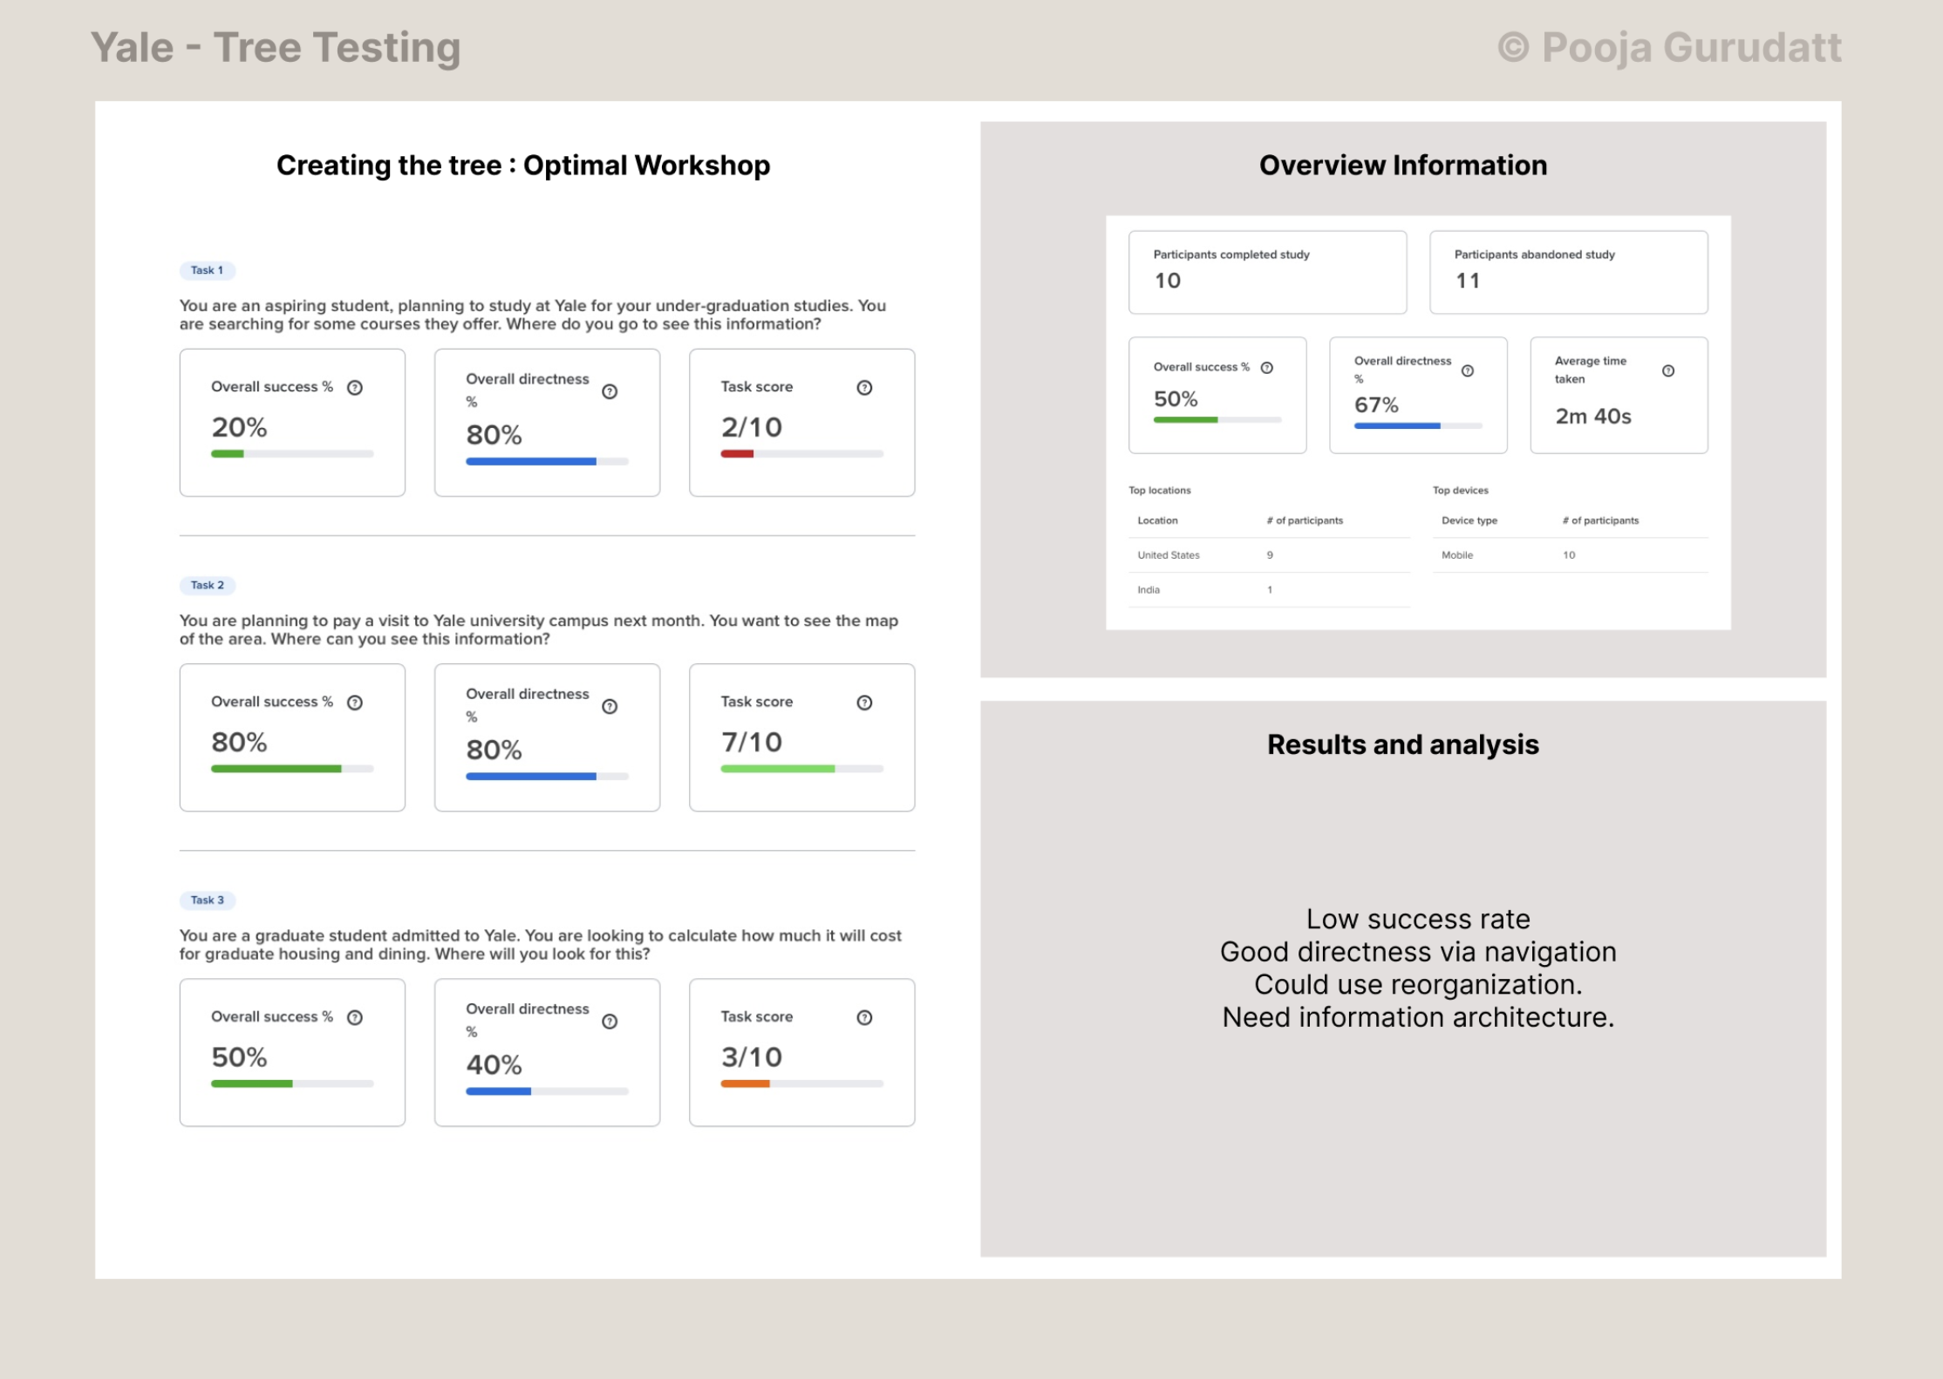Screen dimensions: 1943x1379
Task: Select the Task 2 badge
Action: click(x=208, y=585)
